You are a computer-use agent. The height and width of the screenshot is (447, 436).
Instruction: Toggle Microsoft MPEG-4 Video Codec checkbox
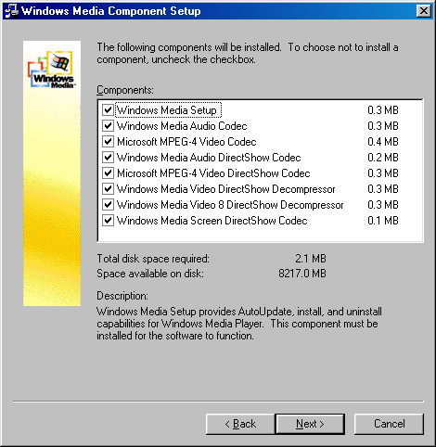click(108, 142)
